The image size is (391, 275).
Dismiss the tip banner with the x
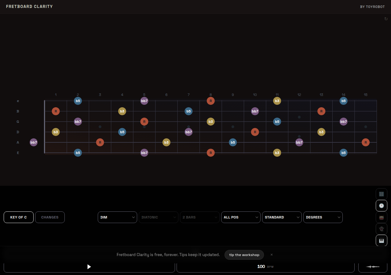point(272,255)
